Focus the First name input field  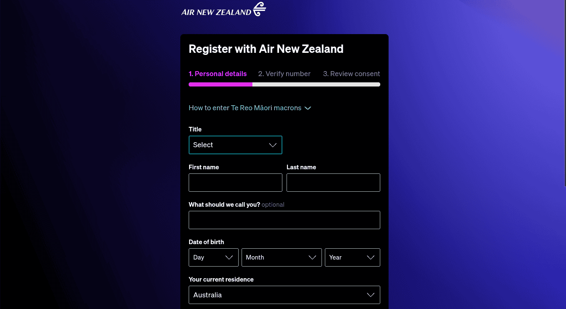[235, 183]
